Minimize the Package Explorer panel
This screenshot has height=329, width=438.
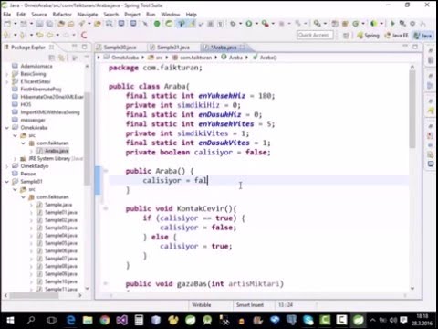(x=75, y=47)
